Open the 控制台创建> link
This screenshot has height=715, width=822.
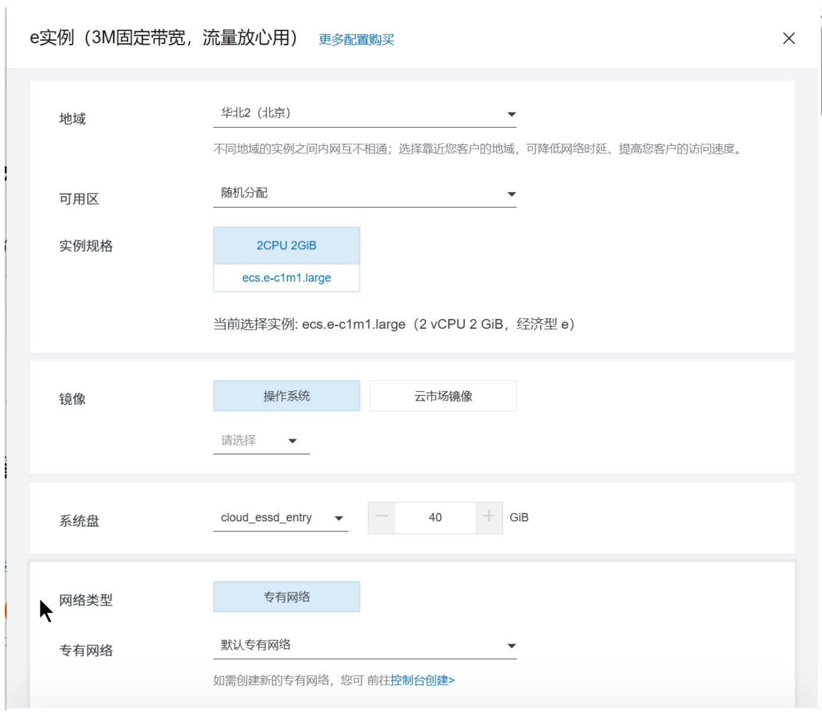pos(423,681)
